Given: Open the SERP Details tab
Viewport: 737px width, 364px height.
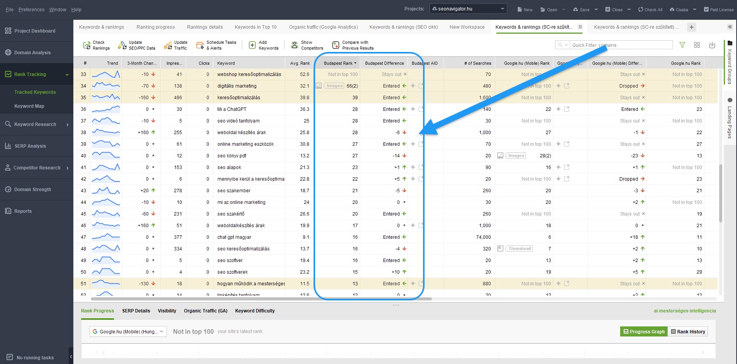Looking at the screenshot, I should [x=136, y=311].
